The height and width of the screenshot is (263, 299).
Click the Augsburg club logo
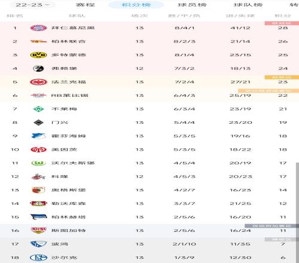[x=38, y=190]
